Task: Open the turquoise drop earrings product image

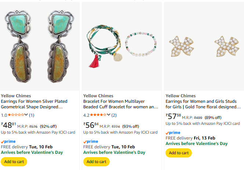Action: (40, 47)
